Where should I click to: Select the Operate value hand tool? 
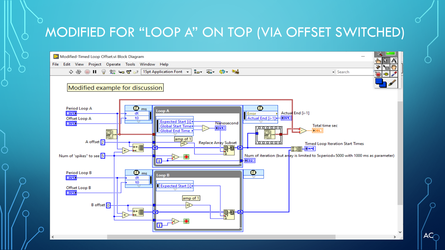(379, 60)
